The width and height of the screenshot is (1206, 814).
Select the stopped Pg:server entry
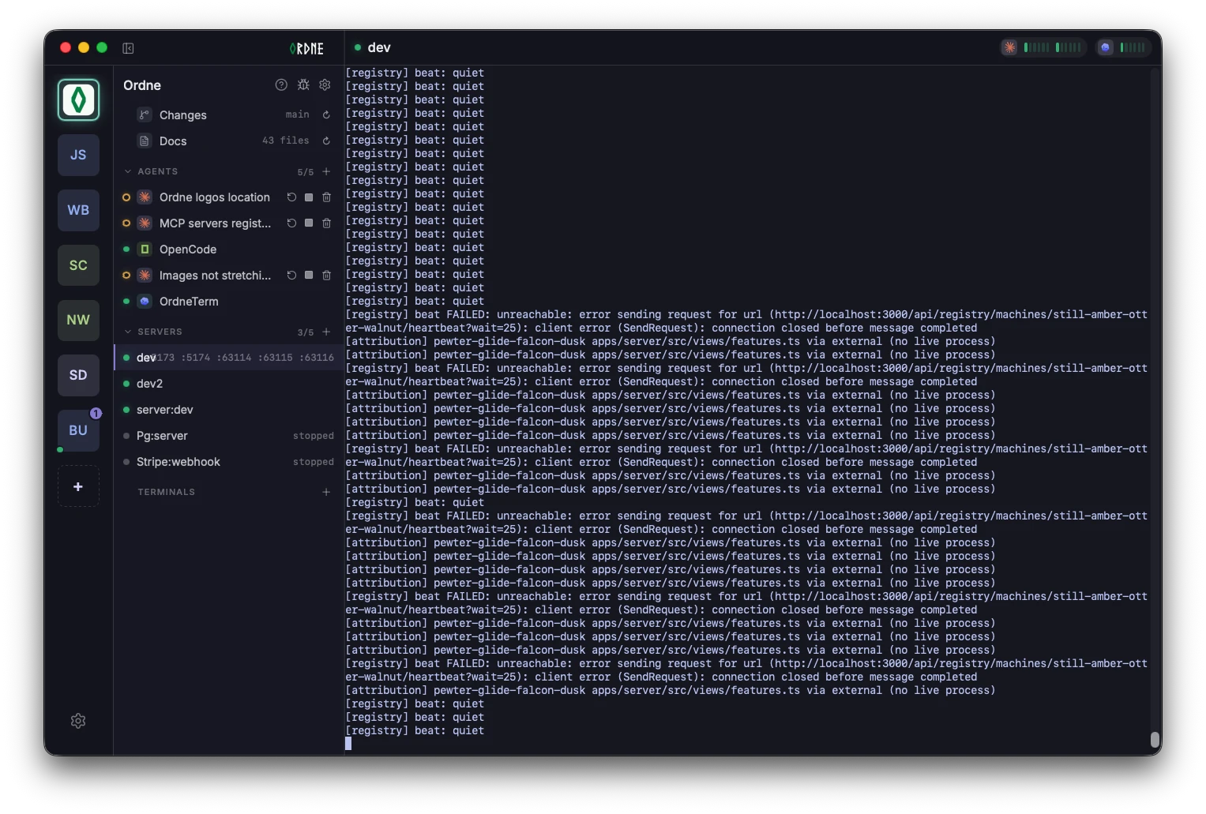pos(229,436)
